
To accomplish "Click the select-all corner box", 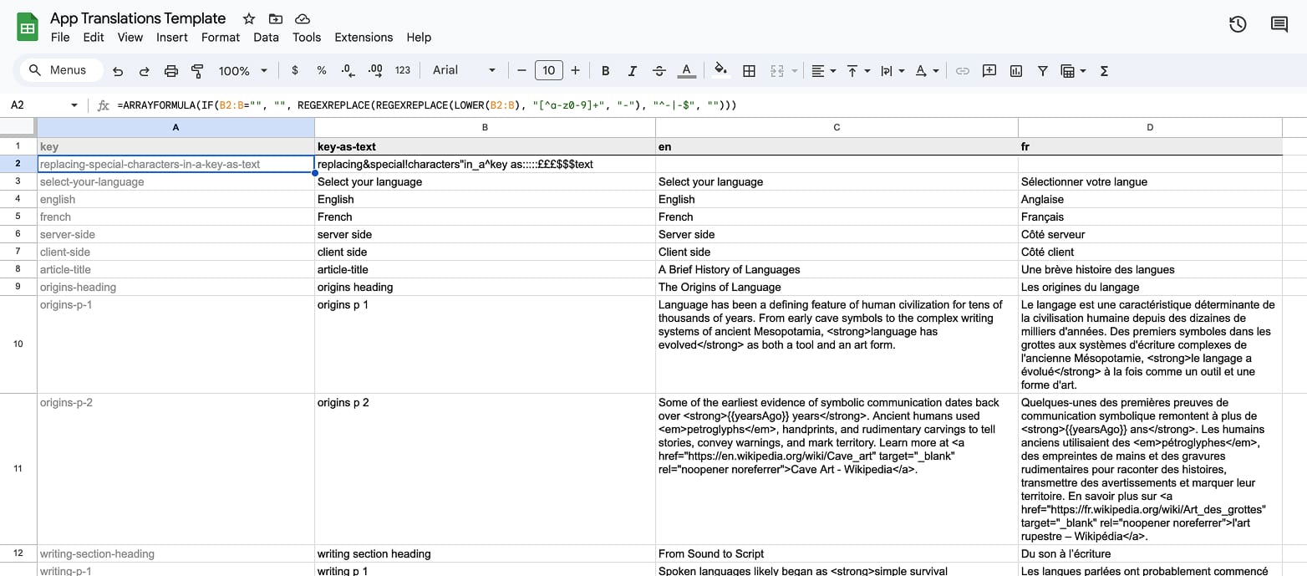I will pos(18,127).
